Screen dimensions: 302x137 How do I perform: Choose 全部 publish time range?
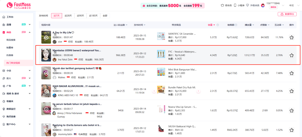coord(105,16)
